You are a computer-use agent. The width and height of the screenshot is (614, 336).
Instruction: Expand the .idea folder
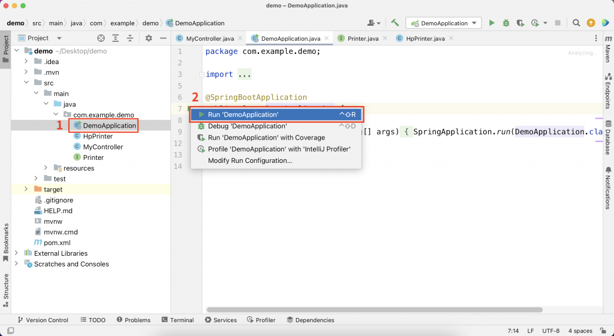point(26,62)
